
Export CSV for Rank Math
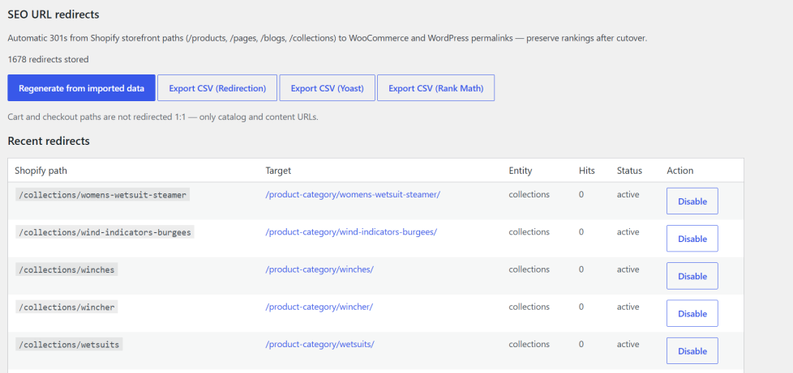tap(436, 88)
